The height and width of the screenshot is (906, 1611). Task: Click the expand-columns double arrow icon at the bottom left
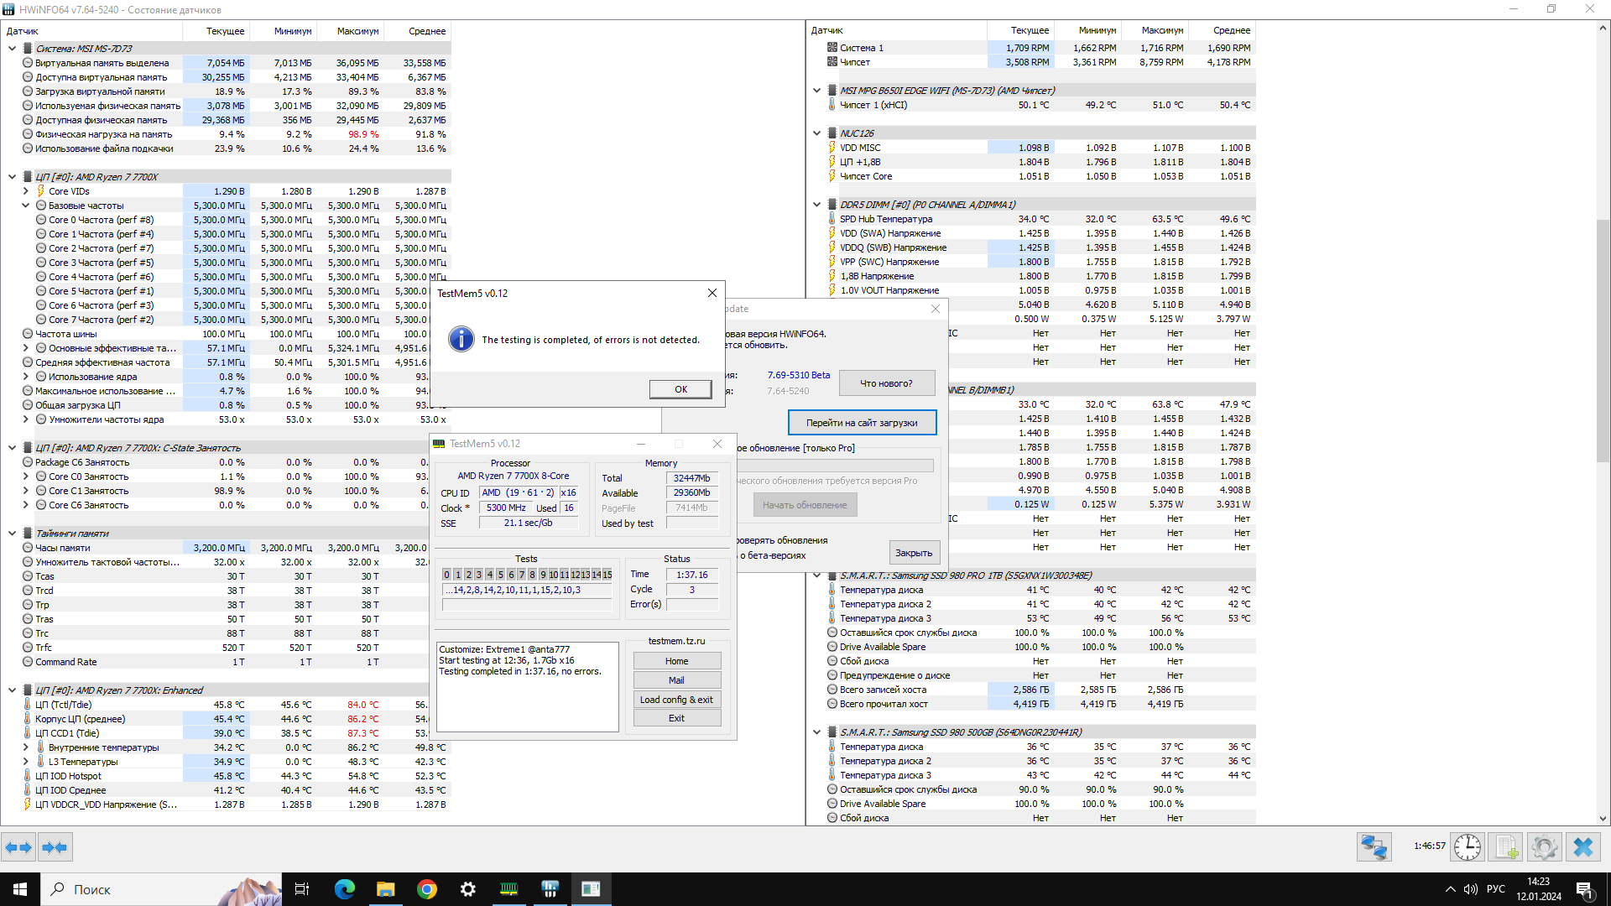pyautogui.click(x=18, y=847)
